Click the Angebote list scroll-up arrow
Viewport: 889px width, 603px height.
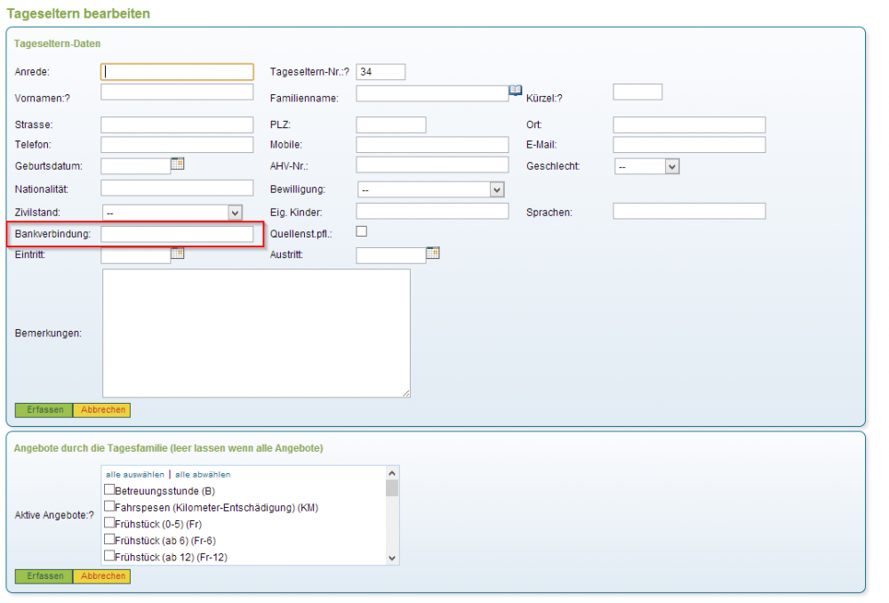click(392, 473)
